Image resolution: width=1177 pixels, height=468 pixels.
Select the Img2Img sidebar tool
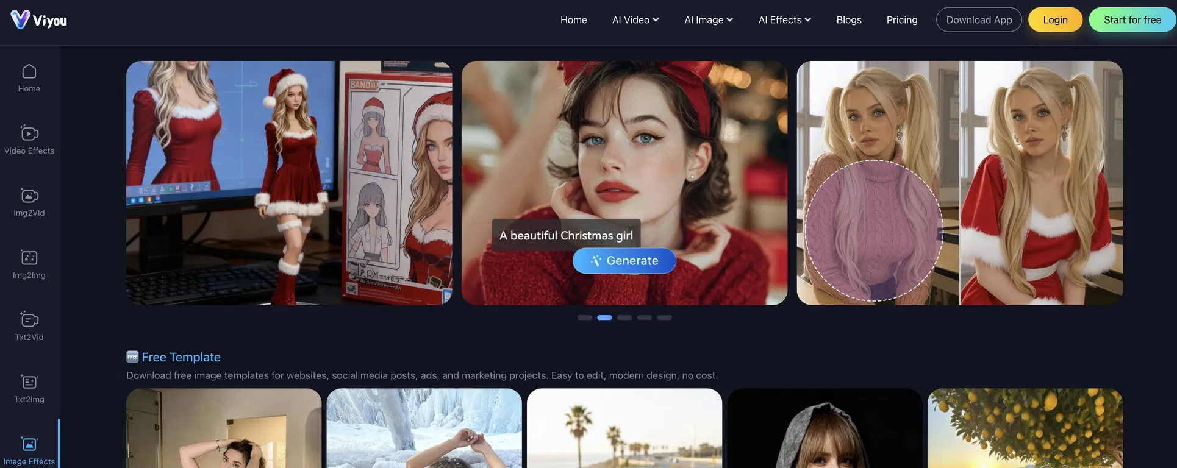[29, 264]
